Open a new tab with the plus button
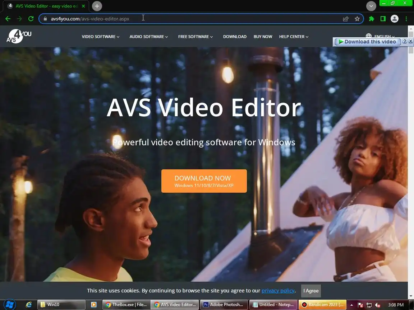Screen dimensions: 414x310 click(x=97, y=6)
